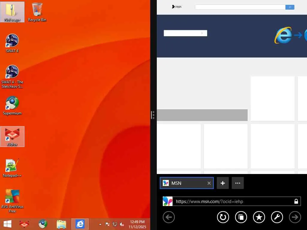The image size is (307, 230).
Task: Go forward with the forward arrow button
Action: click(x=295, y=217)
